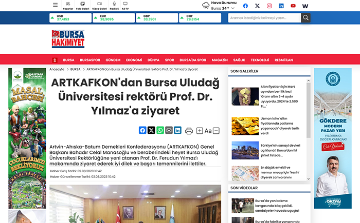Open the Yazarlar authors icon
Image resolution: width=360 pixels, height=223 pixels.
(x=68, y=6)
